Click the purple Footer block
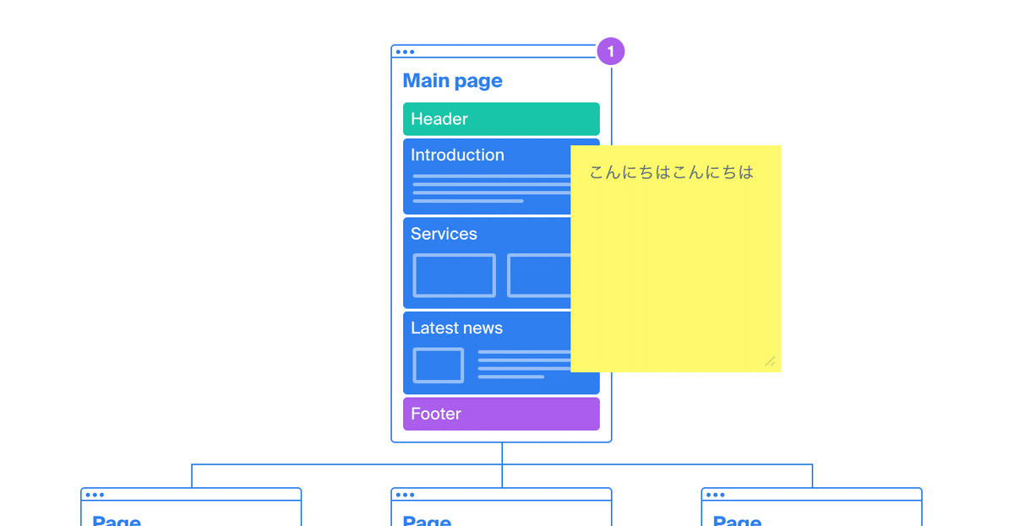The width and height of the screenshot is (1014, 526). [x=501, y=414]
